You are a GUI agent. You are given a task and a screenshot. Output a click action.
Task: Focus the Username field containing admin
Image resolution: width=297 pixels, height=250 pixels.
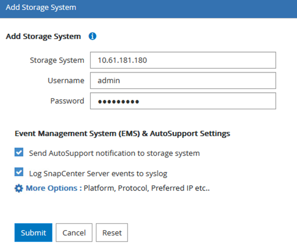183,80
